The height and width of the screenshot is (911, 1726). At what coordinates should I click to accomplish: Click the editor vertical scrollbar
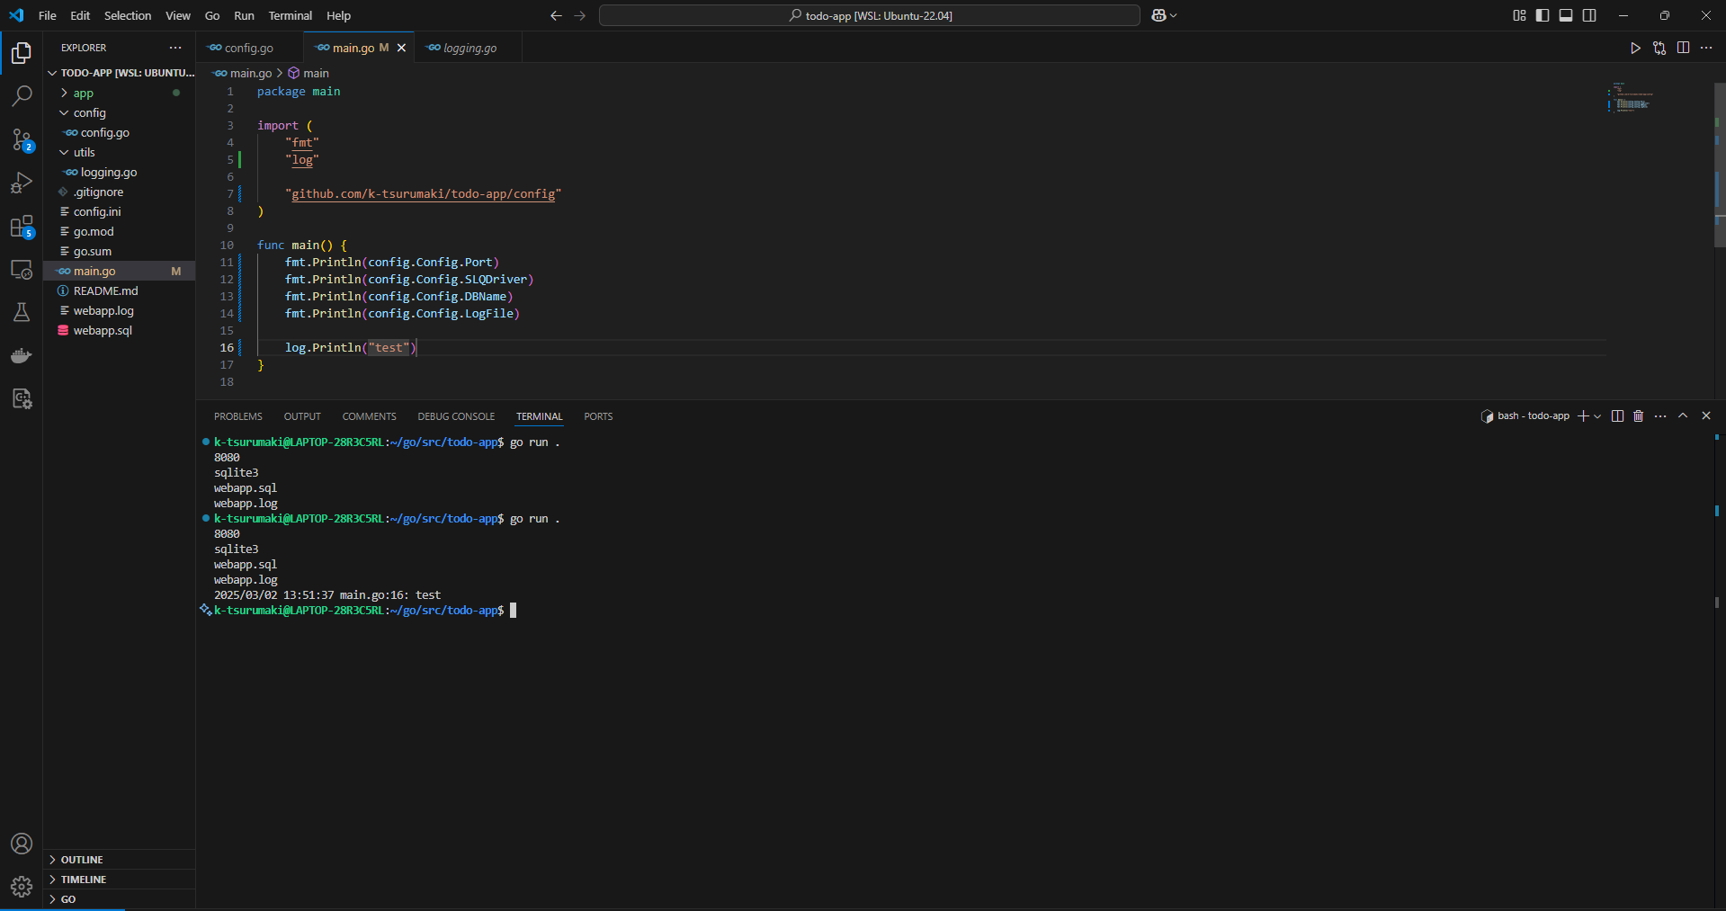1720,165
